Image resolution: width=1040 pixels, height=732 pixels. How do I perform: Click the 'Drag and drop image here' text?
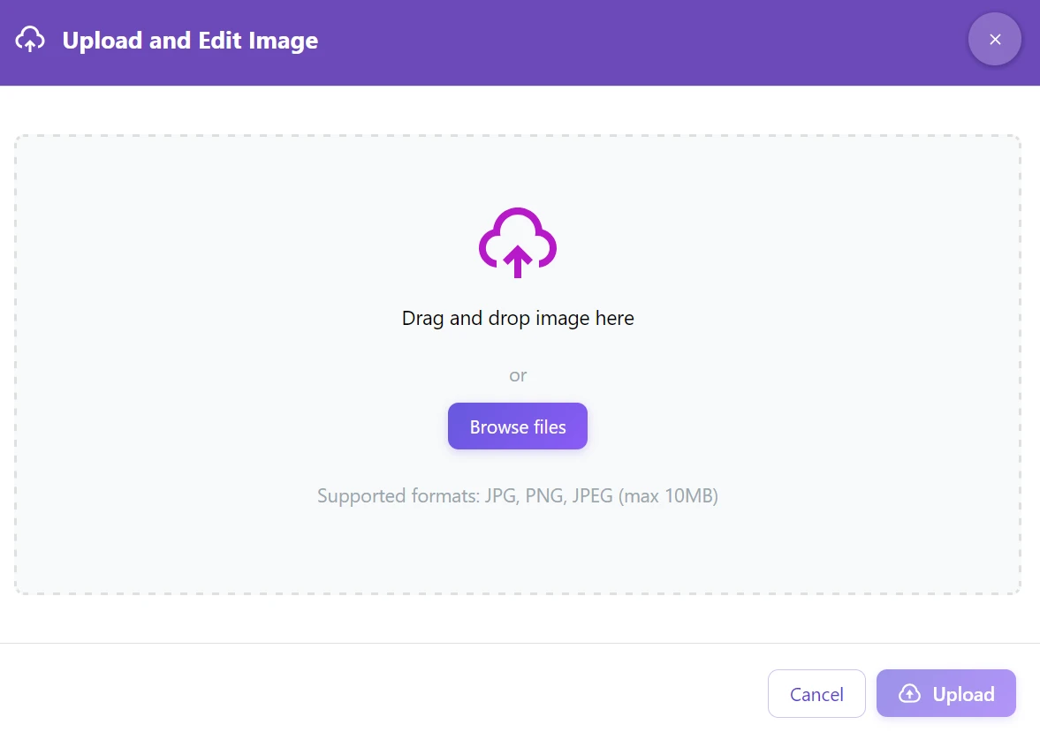(x=518, y=318)
